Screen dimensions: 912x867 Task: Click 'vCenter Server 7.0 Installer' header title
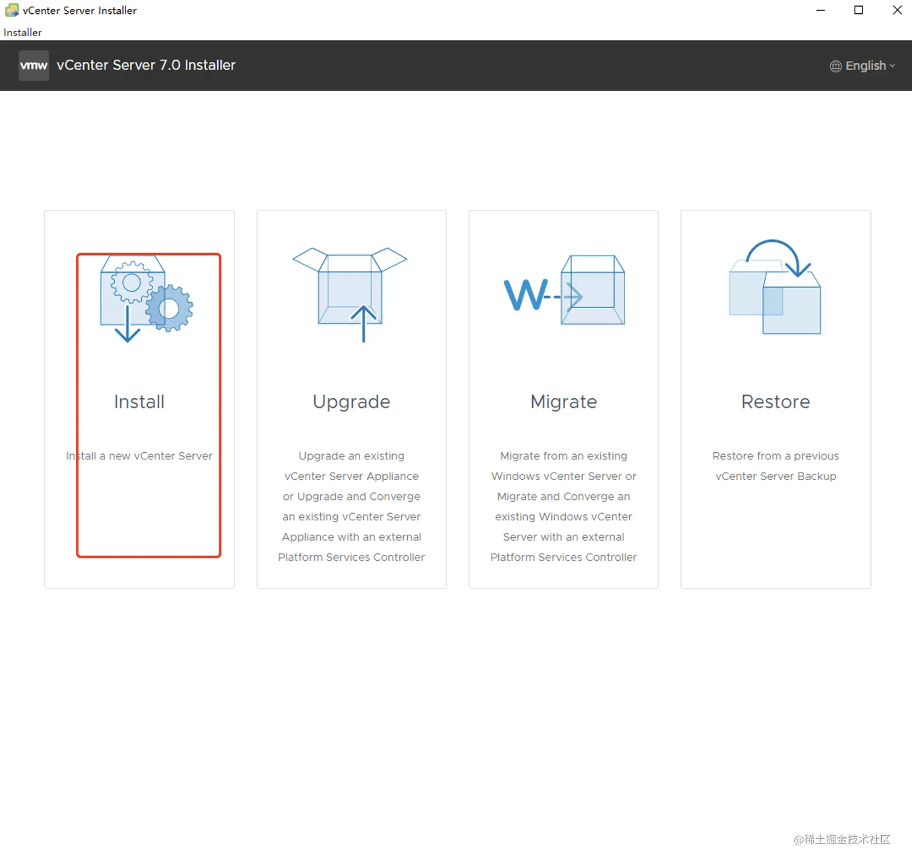tap(146, 65)
